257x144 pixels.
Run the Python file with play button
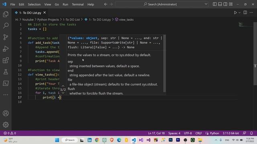point(235,12)
